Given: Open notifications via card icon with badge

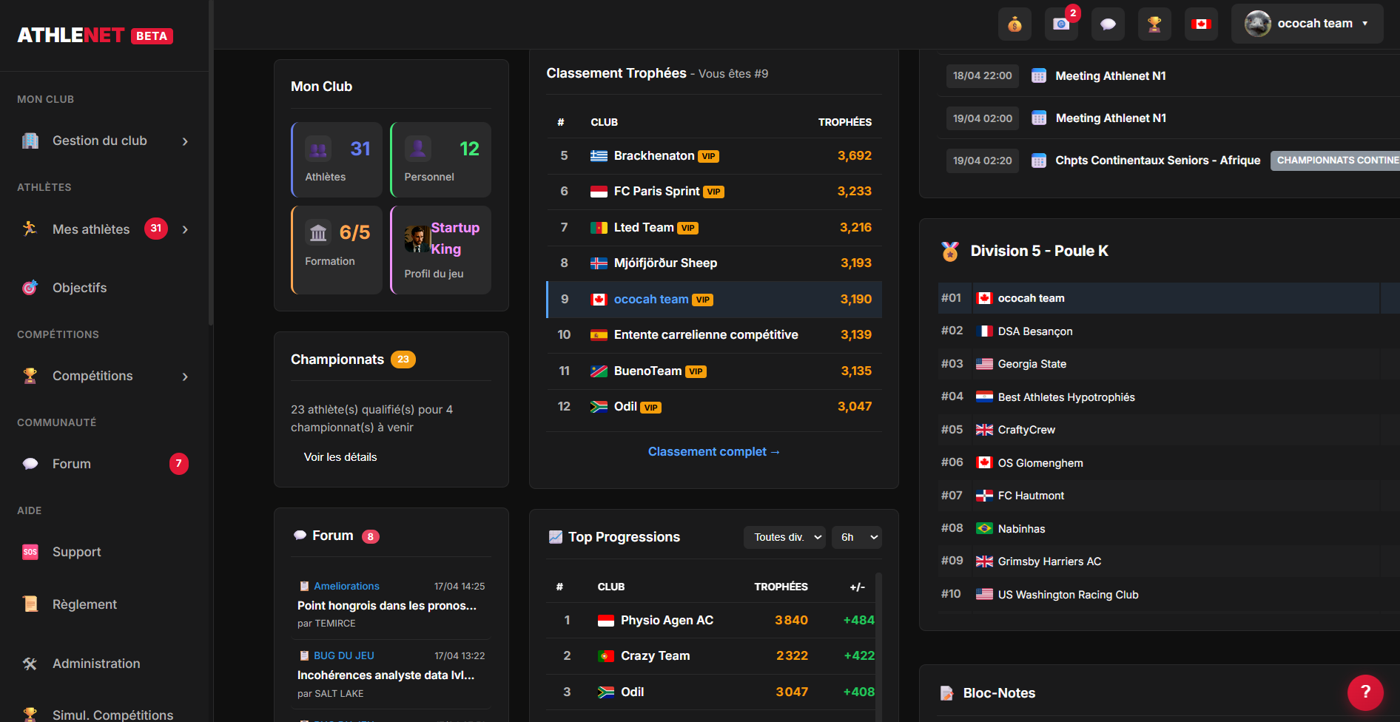Looking at the screenshot, I should pyautogui.click(x=1061, y=23).
